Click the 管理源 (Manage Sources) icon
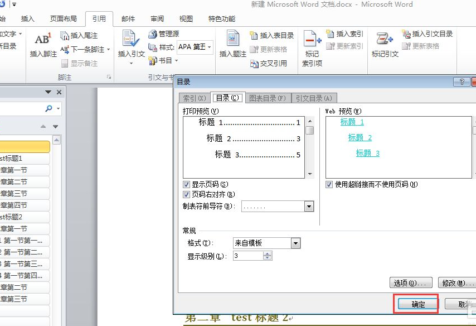Image resolution: width=476 pixels, height=326 pixels. point(153,34)
